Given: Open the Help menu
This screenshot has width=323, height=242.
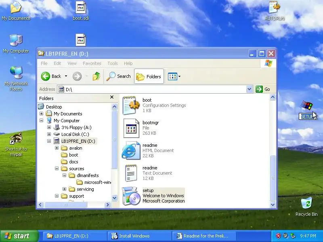Looking at the screenshot, I should (x=128, y=63).
